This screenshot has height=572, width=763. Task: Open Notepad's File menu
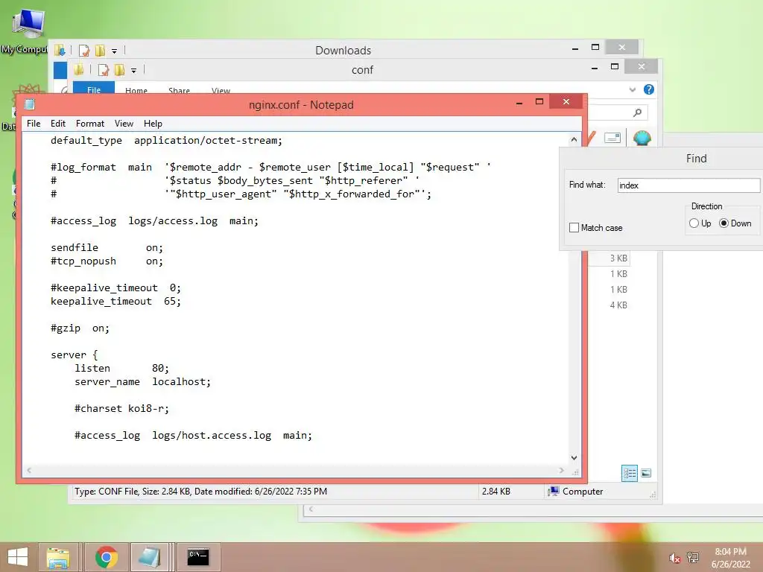point(34,124)
